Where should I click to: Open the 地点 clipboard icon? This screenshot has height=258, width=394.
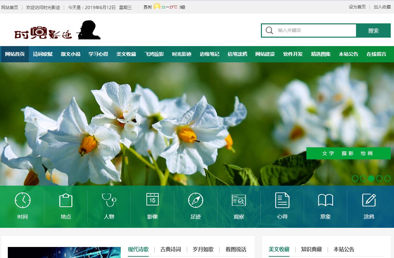coord(66,200)
